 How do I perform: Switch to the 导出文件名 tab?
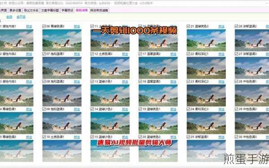tap(31, 10)
